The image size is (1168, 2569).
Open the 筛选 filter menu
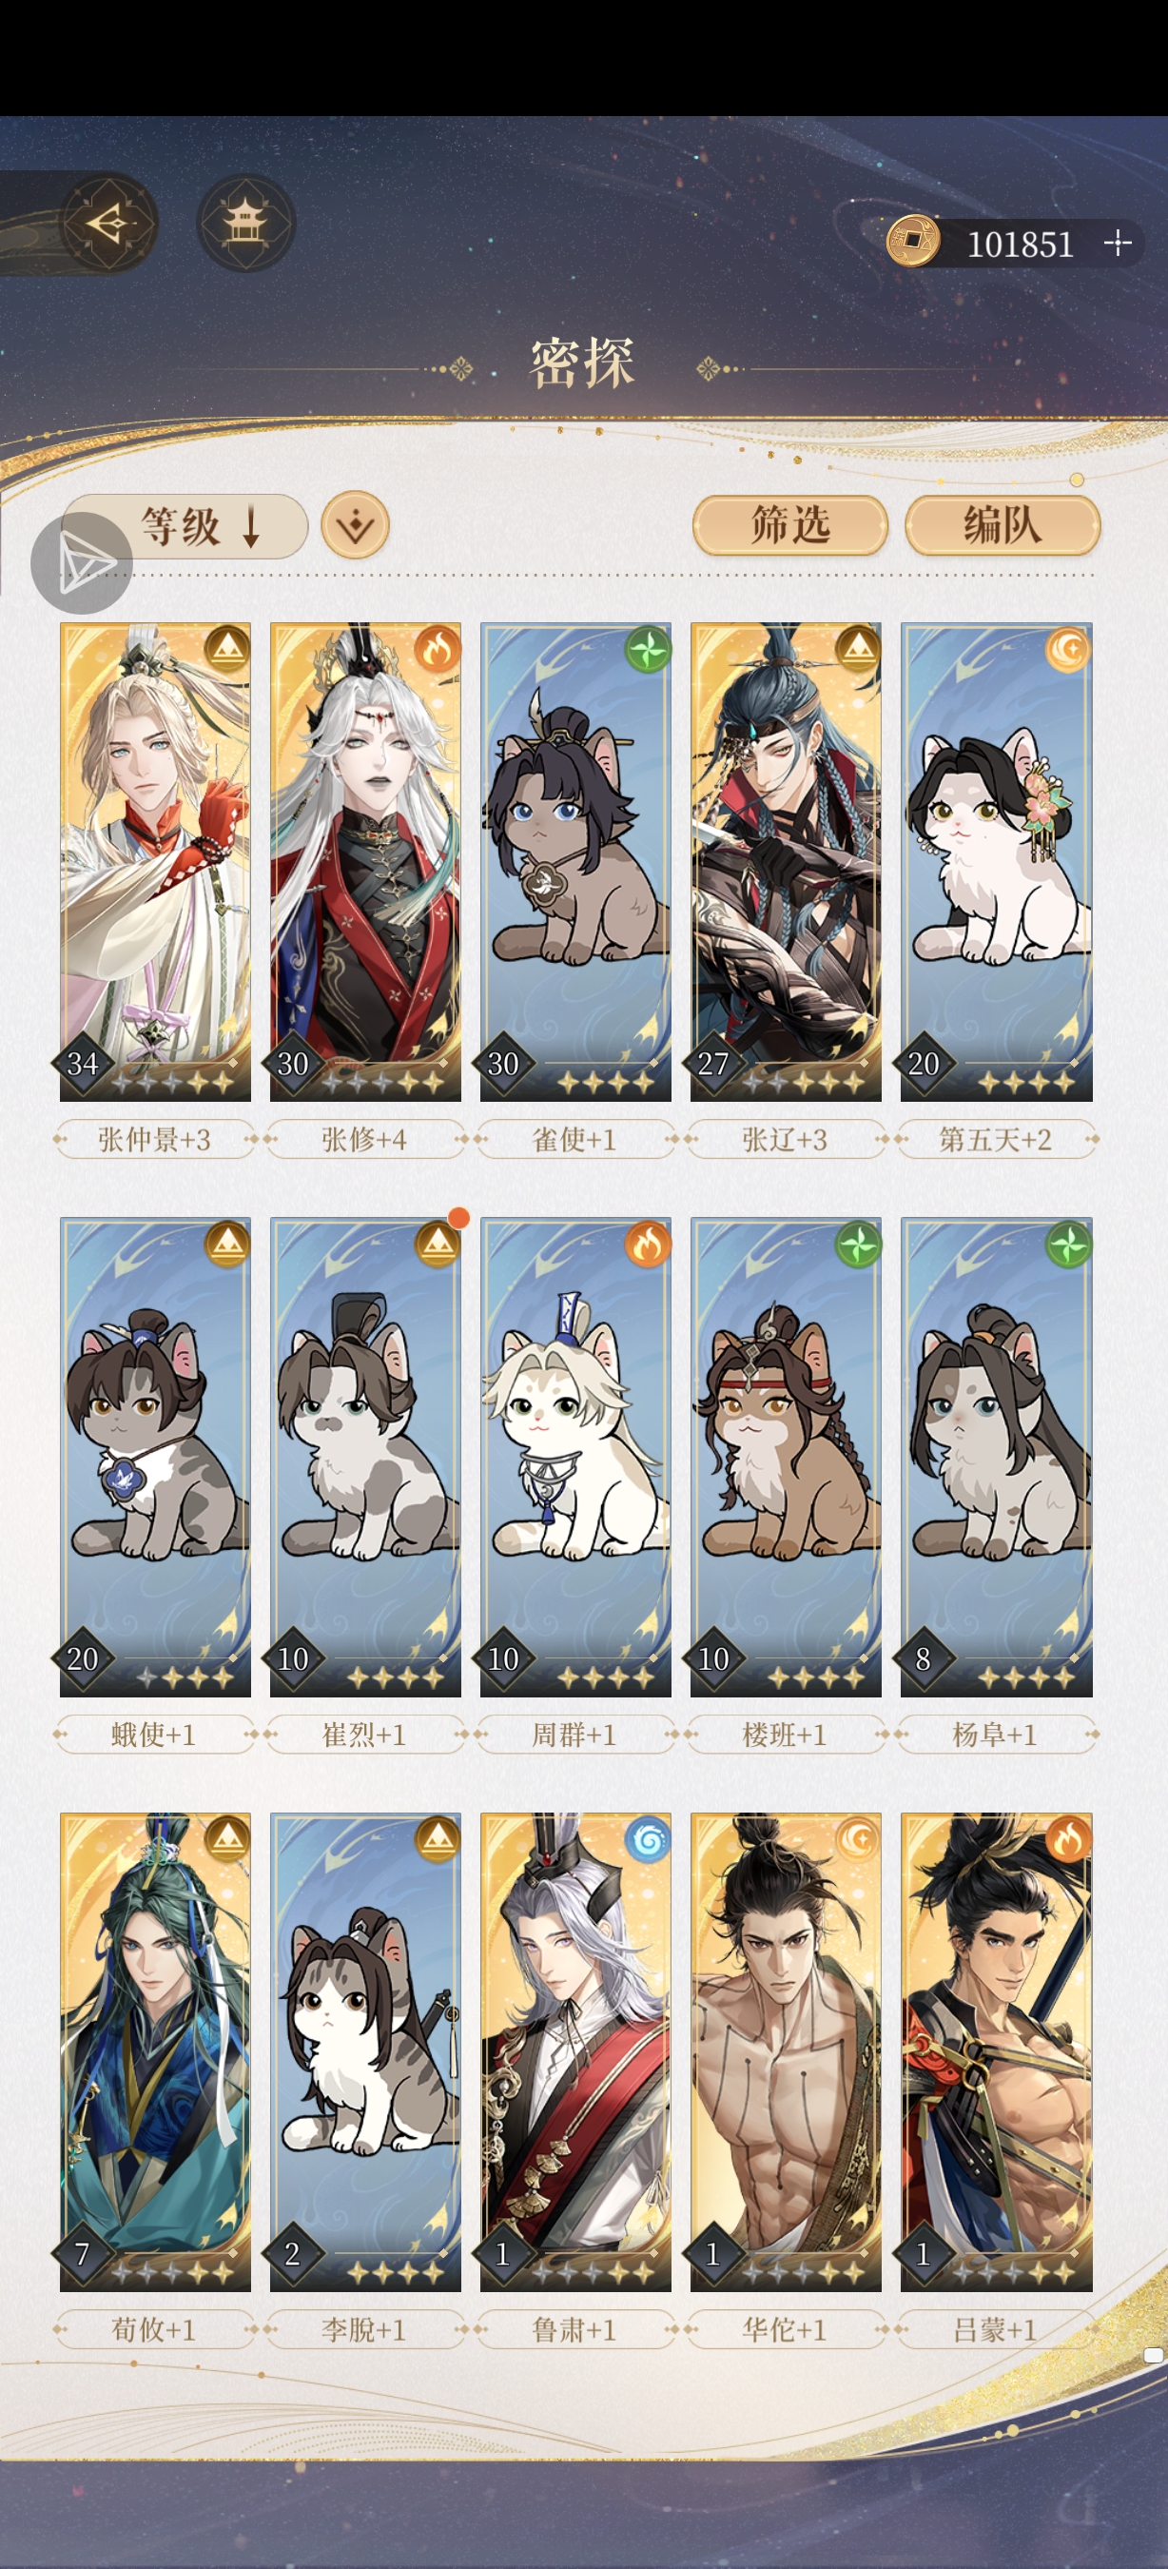789,524
